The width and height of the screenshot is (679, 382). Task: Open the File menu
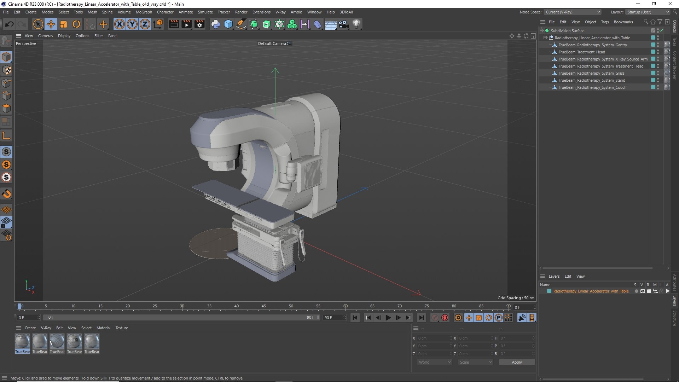click(x=6, y=12)
